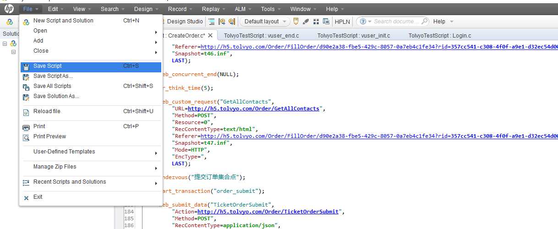Switch to the vuser_init.c tab

tap(355, 35)
